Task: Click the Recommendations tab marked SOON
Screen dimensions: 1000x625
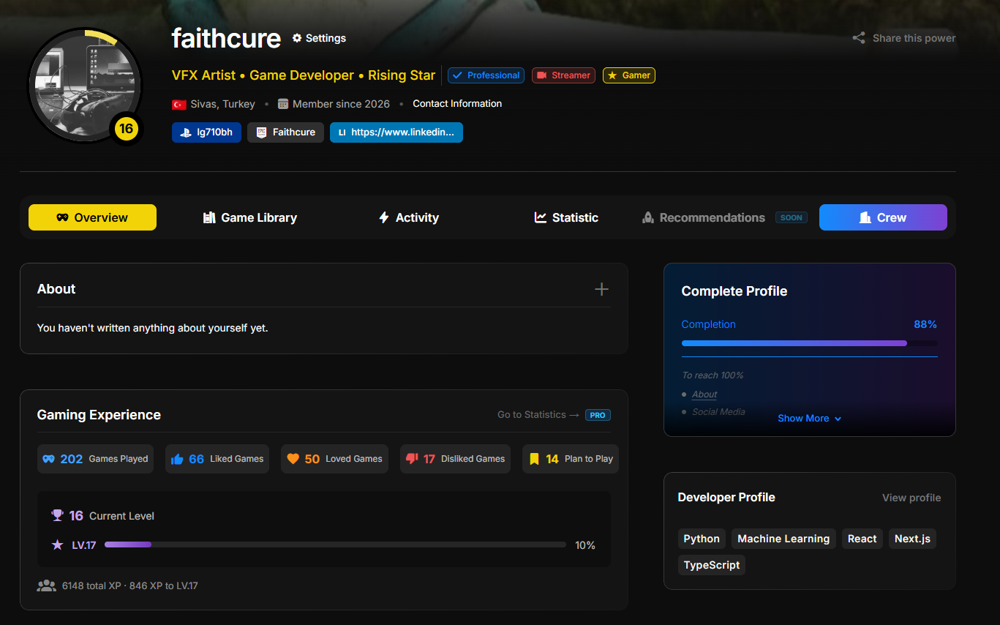Action: (x=724, y=217)
